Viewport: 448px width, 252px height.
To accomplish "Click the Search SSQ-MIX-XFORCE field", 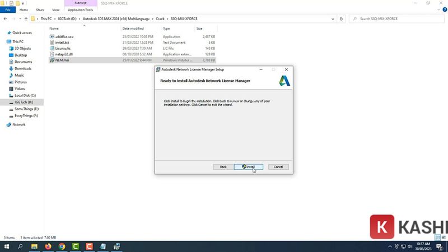I will click(398, 19).
